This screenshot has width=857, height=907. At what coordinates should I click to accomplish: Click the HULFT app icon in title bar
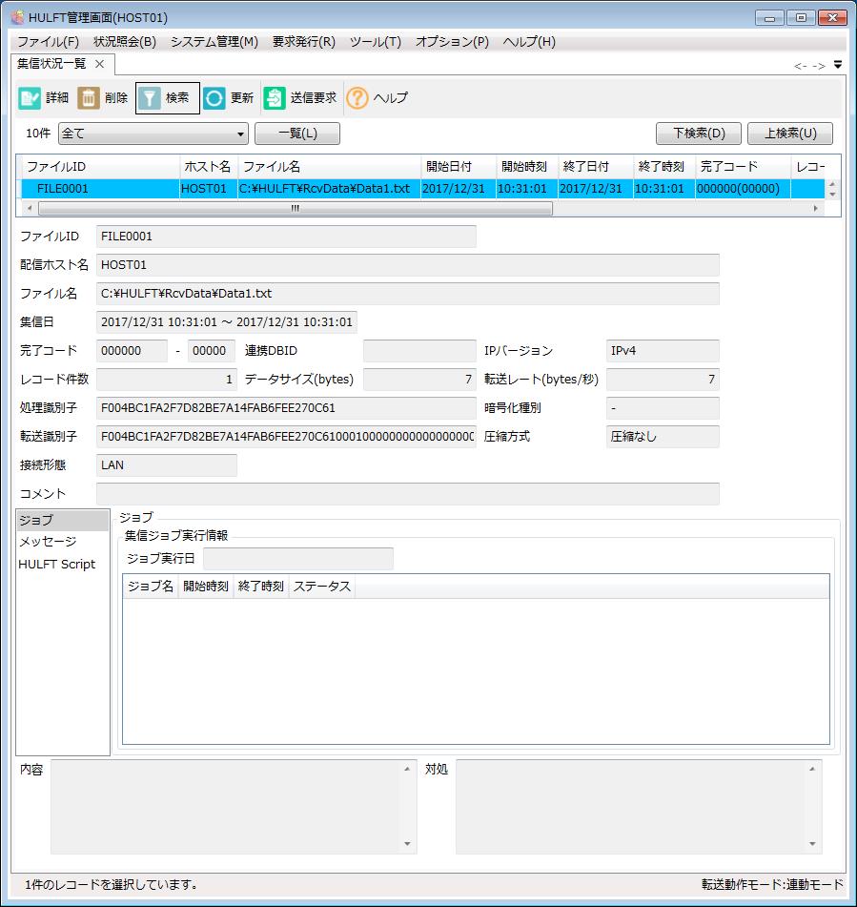point(17,17)
